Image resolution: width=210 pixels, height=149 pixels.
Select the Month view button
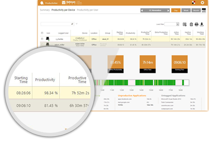click(196, 11)
